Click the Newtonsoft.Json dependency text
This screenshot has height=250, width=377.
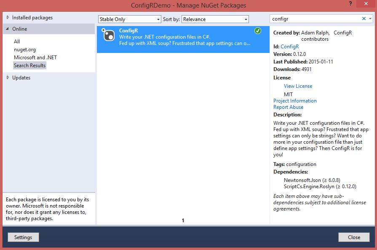(312, 180)
